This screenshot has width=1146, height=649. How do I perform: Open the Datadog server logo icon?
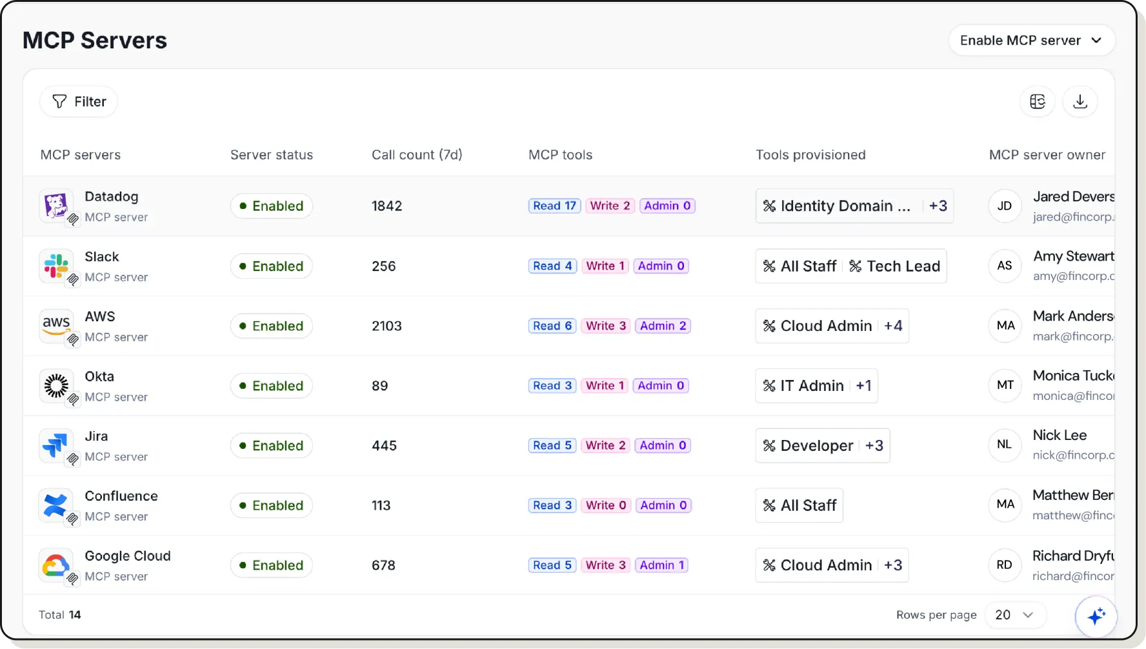click(x=56, y=206)
